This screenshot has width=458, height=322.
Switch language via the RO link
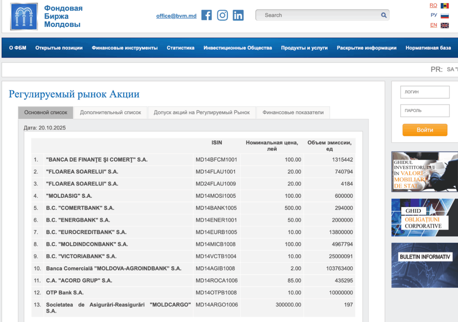point(433,5)
